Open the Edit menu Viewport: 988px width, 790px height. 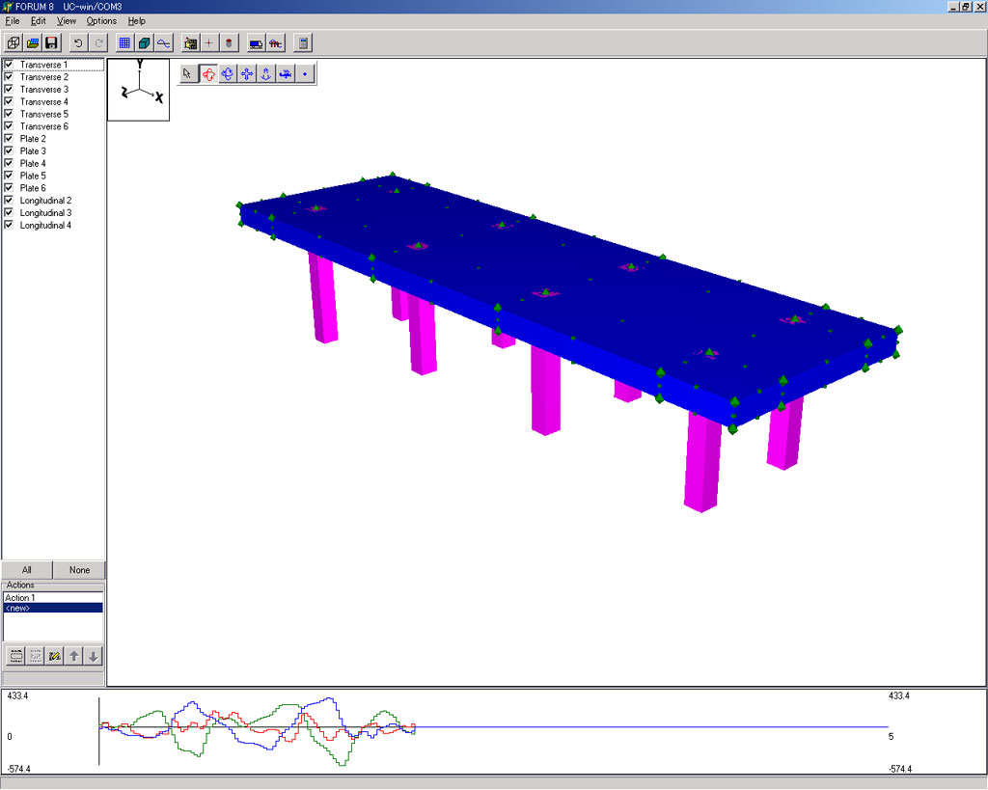click(x=39, y=21)
